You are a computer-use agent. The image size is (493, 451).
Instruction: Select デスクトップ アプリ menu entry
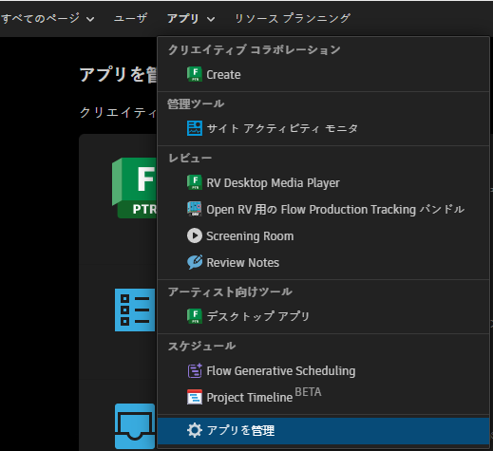tap(323, 316)
